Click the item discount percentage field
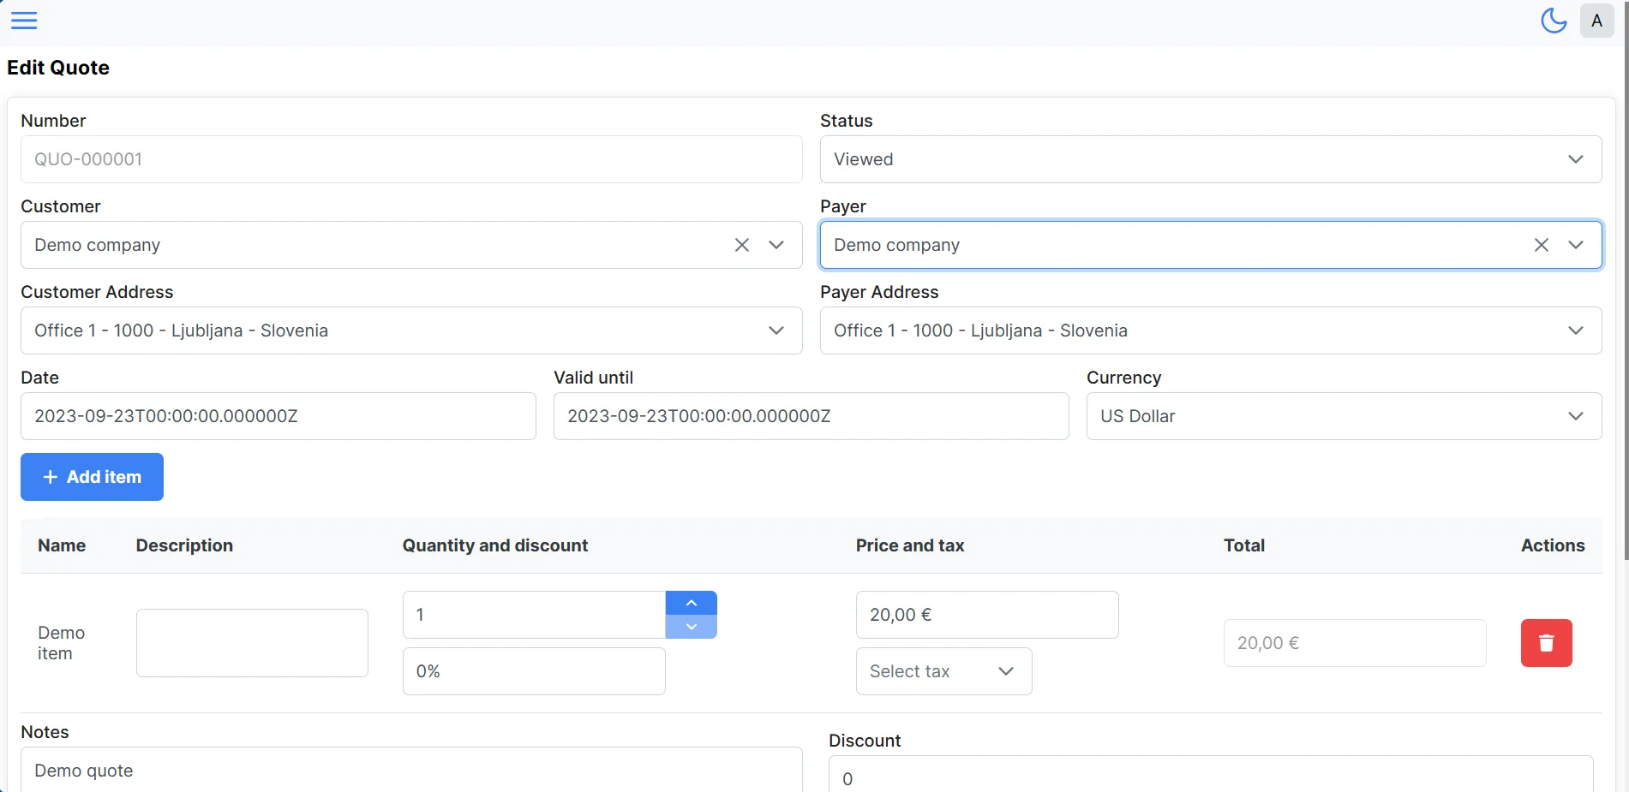This screenshot has height=792, width=1629. pyautogui.click(x=533, y=671)
